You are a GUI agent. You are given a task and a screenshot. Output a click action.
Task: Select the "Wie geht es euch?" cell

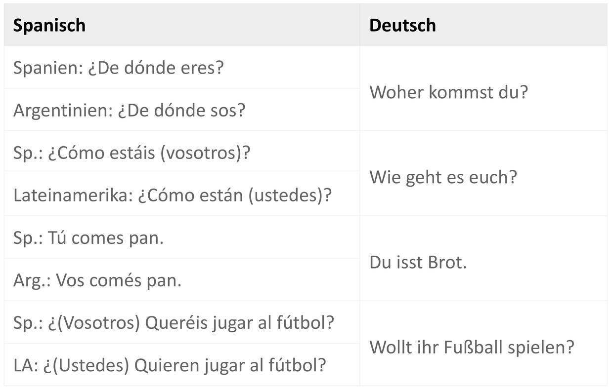(x=442, y=177)
